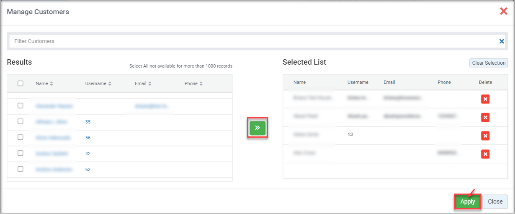Image resolution: width=515 pixels, height=214 pixels.
Task: Click the Close button at bottom
Action: [495, 201]
